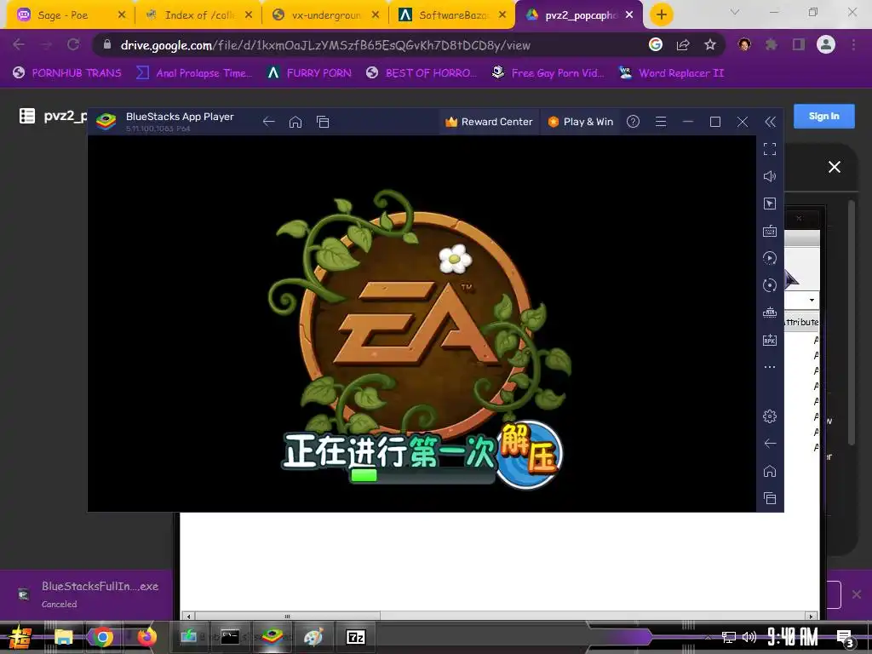Collapse the BlueStacks sidebar with double chevron
Image resolution: width=872 pixels, height=654 pixels.
click(x=770, y=122)
